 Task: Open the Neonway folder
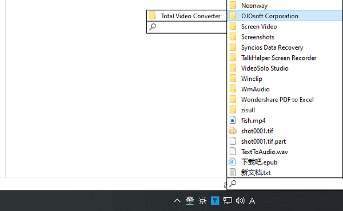pos(284,6)
